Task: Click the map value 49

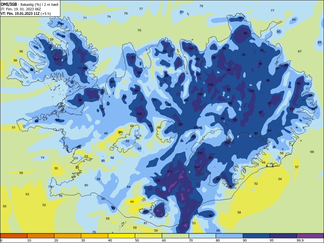Action: pyautogui.click(x=263, y=162)
